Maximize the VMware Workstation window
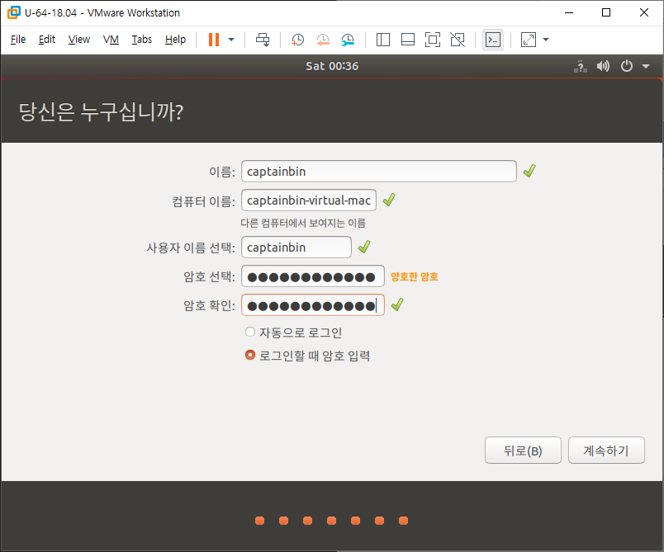Screen dimensions: 664x552 point(606,12)
